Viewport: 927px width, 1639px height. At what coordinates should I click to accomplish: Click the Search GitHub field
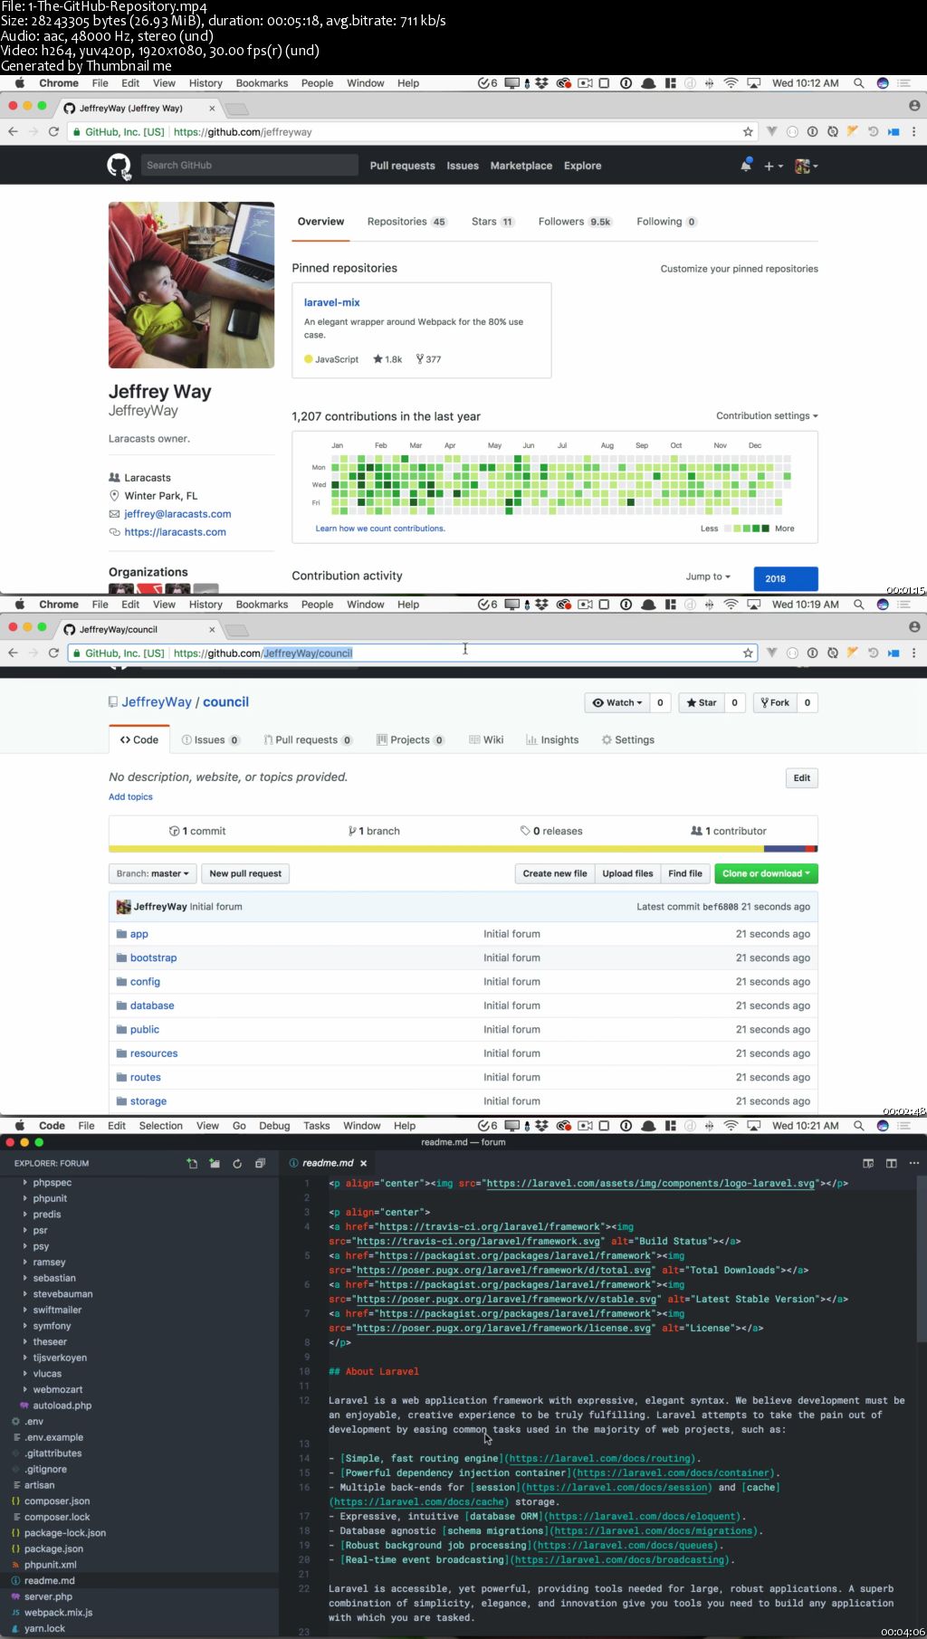click(x=250, y=166)
